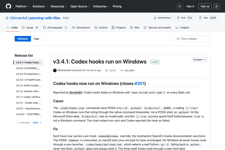Switch to the Code tab
Image resolution: width=225 pixels, height=150 pixels.
(12, 27)
